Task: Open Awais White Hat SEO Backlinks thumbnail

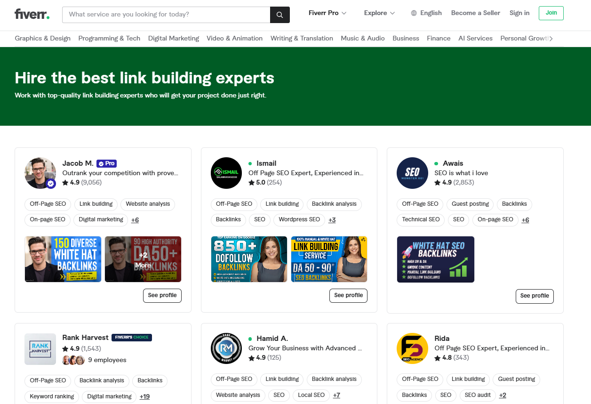Action: pyautogui.click(x=436, y=259)
